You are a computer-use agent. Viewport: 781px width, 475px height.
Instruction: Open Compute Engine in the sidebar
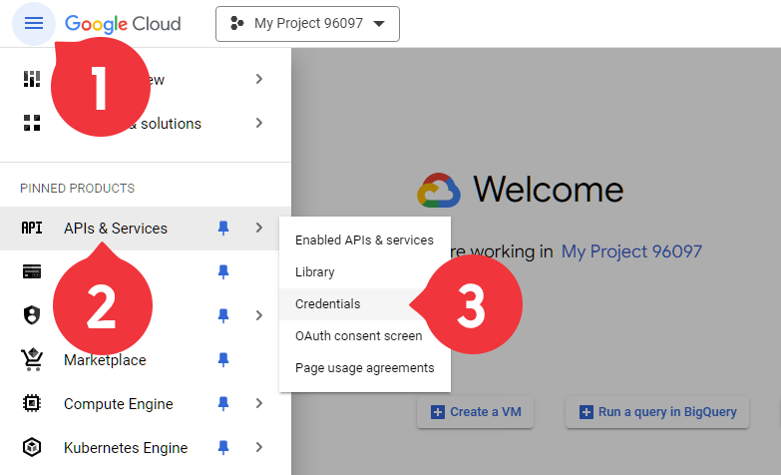coord(119,404)
